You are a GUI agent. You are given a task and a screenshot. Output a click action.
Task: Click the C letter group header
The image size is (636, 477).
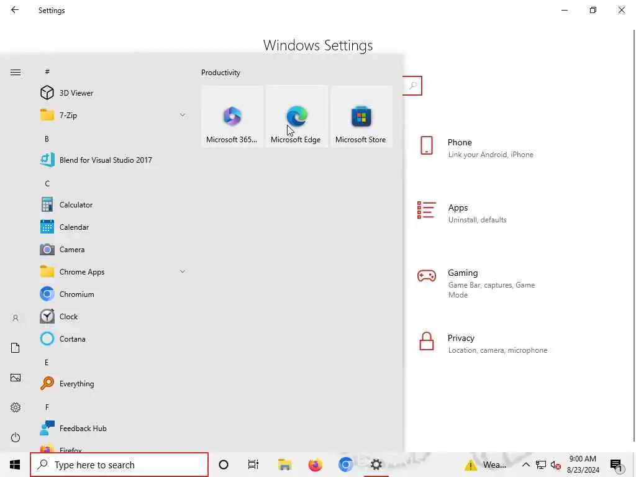tap(47, 183)
